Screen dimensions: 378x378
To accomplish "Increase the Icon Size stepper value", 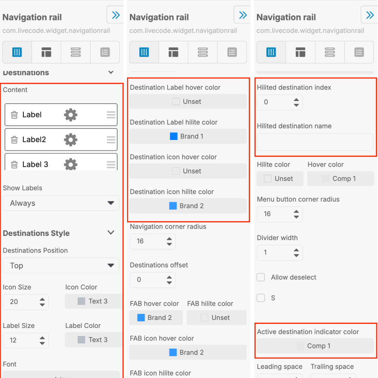I will click(42, 299).
